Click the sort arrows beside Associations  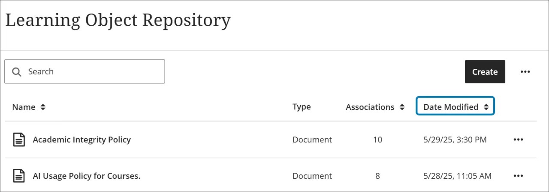(402, 107)
